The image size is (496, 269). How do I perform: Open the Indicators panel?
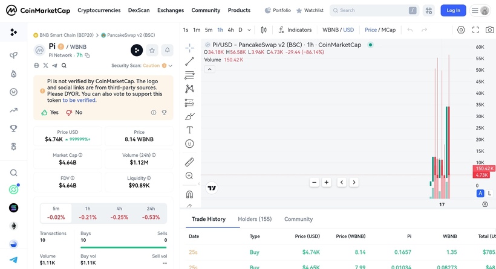click(295, 30)
